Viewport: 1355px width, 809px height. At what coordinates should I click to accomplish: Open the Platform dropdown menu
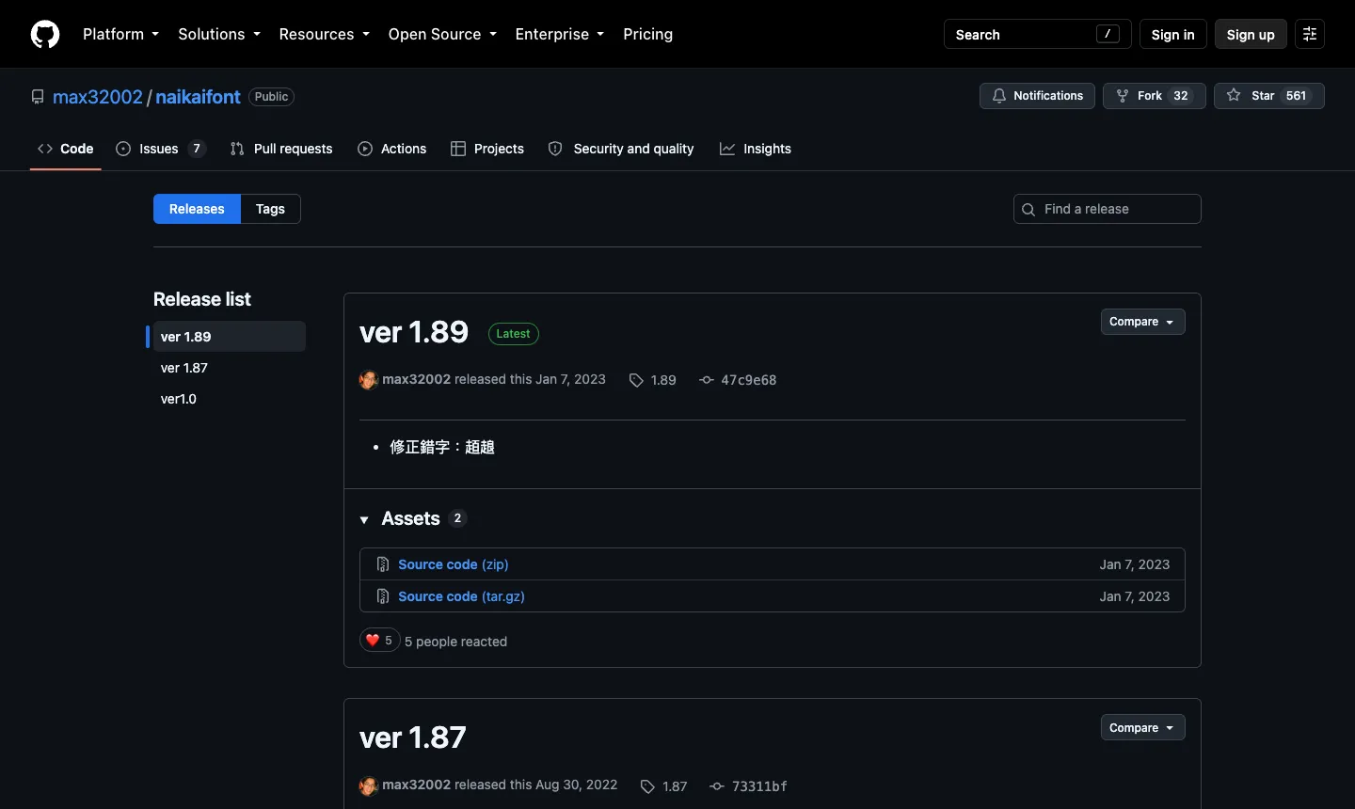tap(120, 34)
